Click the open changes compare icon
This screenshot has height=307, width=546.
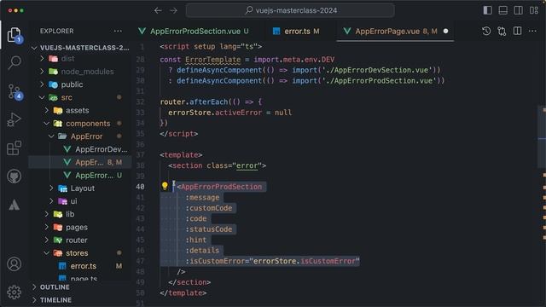click(502, 31)
